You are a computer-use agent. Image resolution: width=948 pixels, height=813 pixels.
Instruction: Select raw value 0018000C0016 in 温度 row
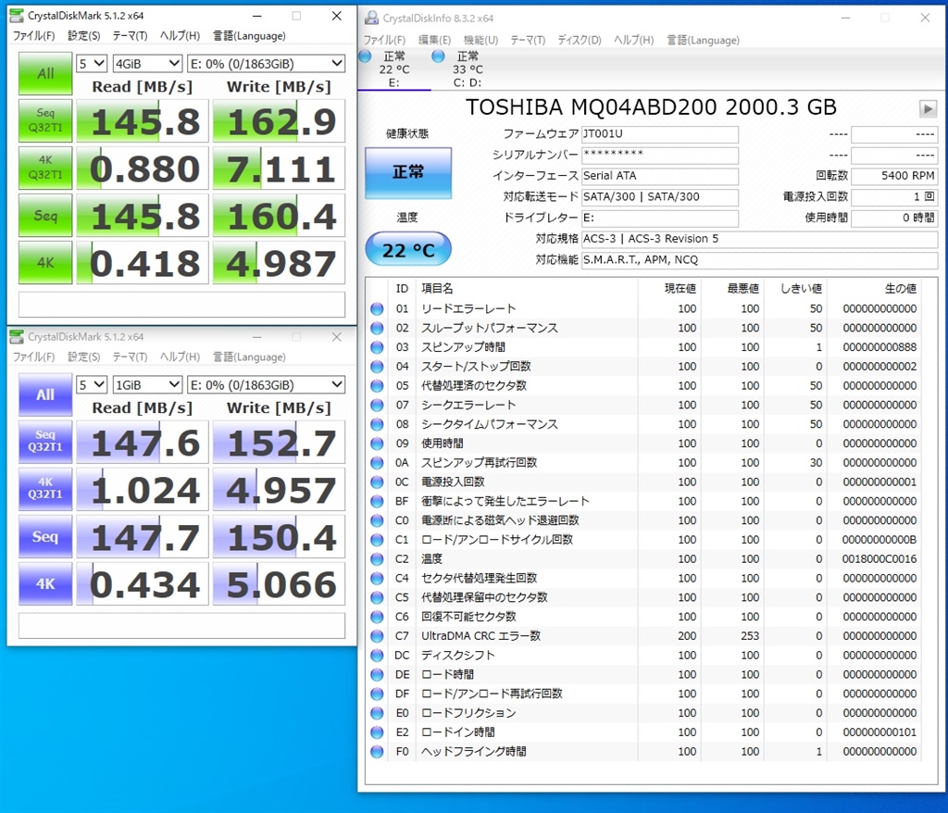click(879, 559)
